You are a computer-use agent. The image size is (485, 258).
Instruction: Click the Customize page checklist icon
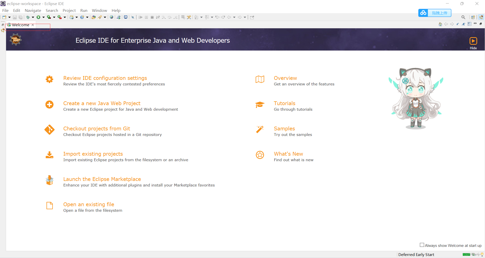(x=469, y=24)
